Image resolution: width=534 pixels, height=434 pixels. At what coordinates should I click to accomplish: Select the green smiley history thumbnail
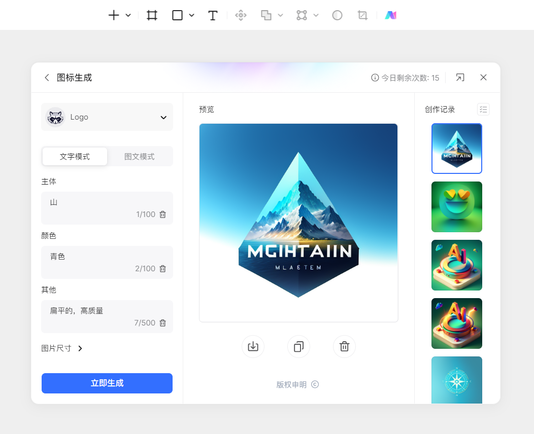point(457,207)
